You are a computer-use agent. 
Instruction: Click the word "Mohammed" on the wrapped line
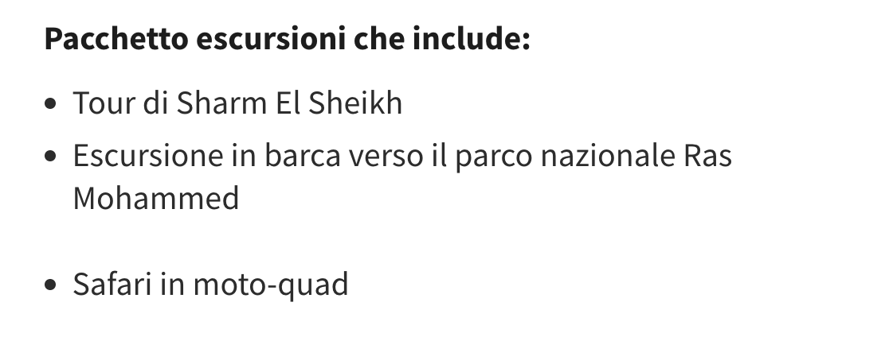point(156,198)
